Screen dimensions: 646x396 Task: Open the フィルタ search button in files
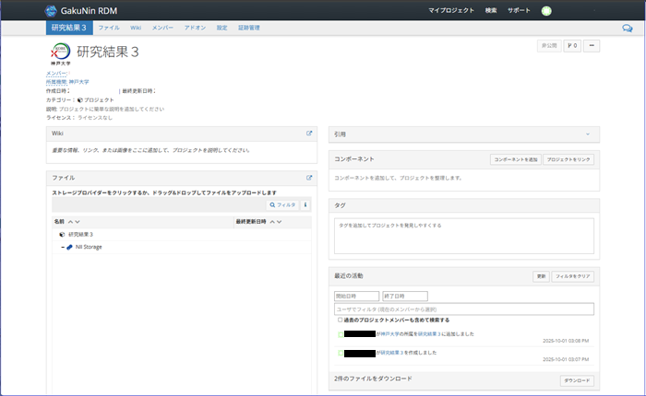(282, 204)
